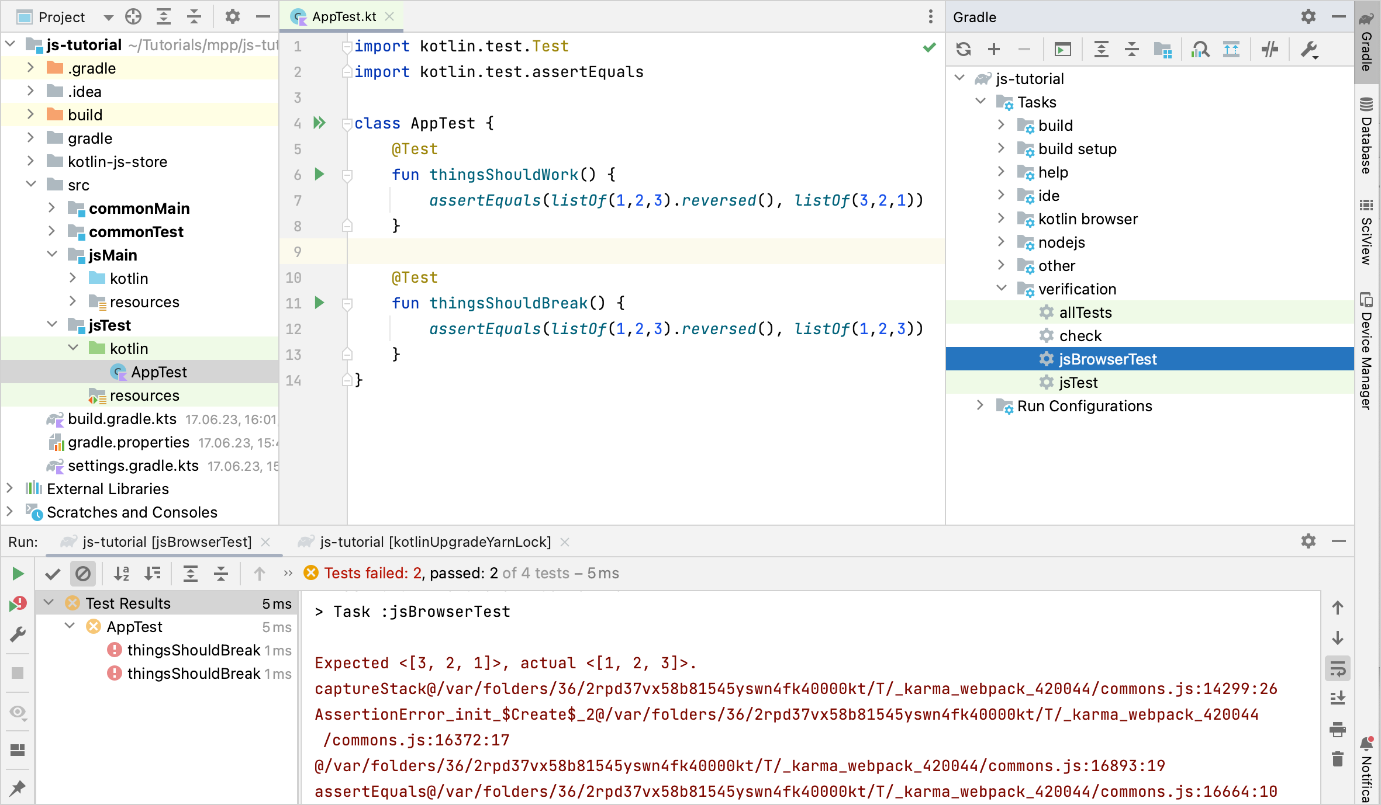Viewport: 1381px width, 805px height.
Task: Open build.gradle.kts file
Action: click(122, 419)
